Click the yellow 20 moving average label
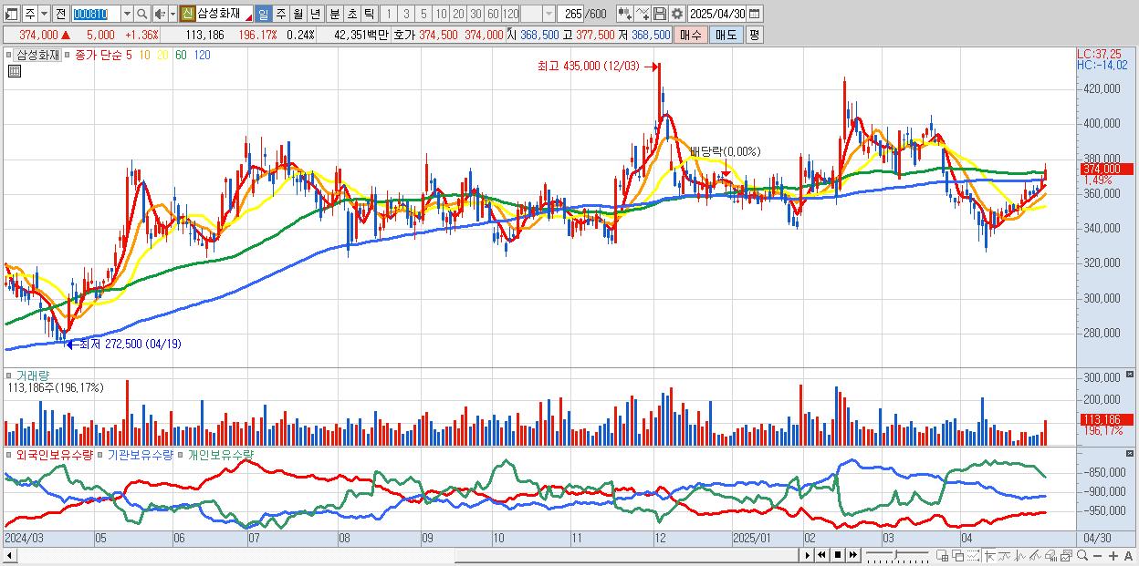Image resolution: width=1139 pixels, height=566 pixels. (x=162, y=55)
